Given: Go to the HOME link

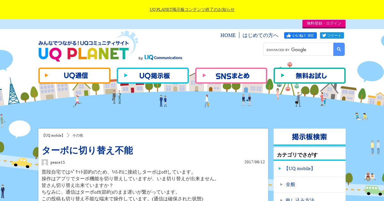Looking at the screenshot, I should (228, 35).
